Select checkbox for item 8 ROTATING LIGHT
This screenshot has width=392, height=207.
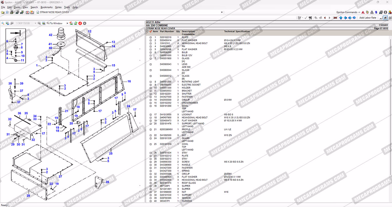pyautogui.click(x=151, y=82)
